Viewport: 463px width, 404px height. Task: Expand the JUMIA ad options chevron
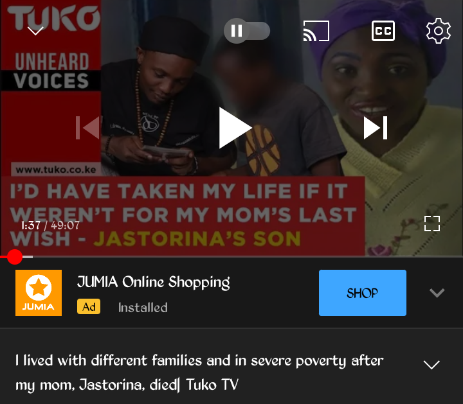pyautogui.click(x=437, y=292)
